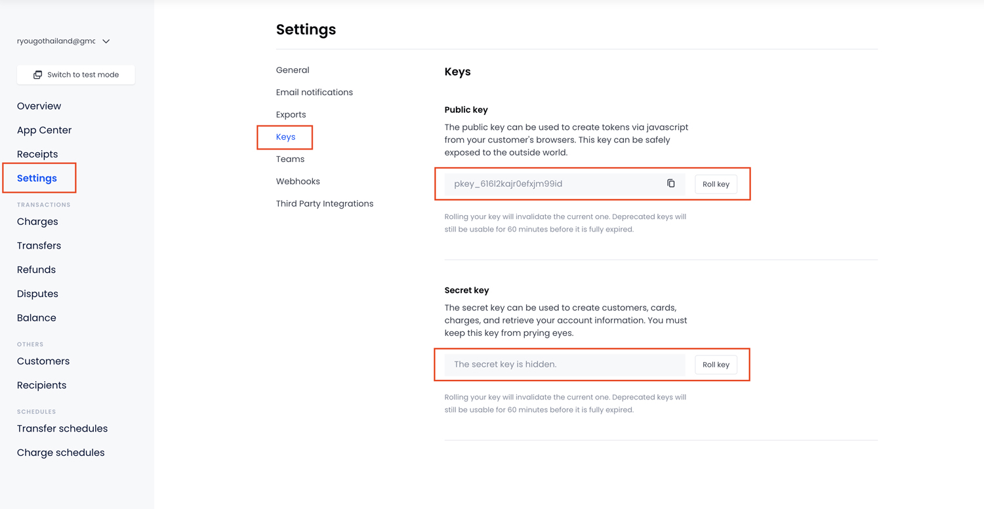Roll the public key

pos(716,184)
